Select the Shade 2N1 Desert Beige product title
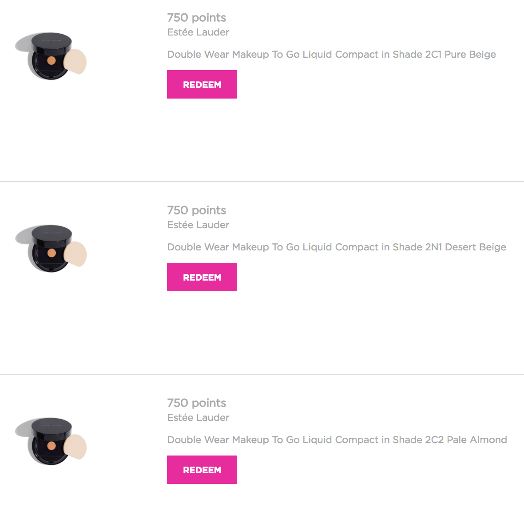Image resolution: width=524 pixels, height=515 pixels. click(336, 247)
